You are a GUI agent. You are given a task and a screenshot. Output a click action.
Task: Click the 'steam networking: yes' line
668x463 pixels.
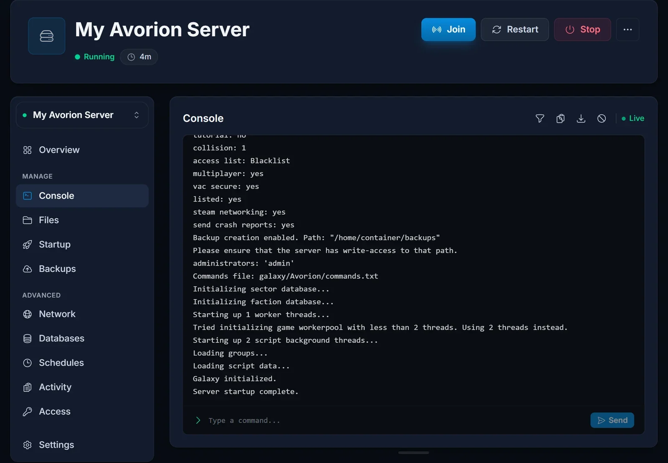239,212
